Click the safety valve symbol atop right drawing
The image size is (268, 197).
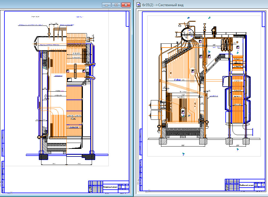pos(205,28)
